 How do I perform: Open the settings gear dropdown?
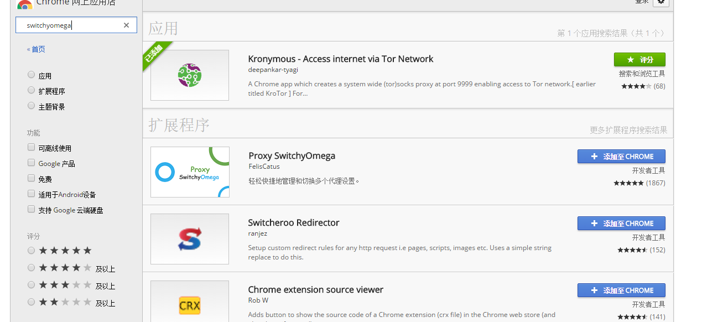click(661, 2)
